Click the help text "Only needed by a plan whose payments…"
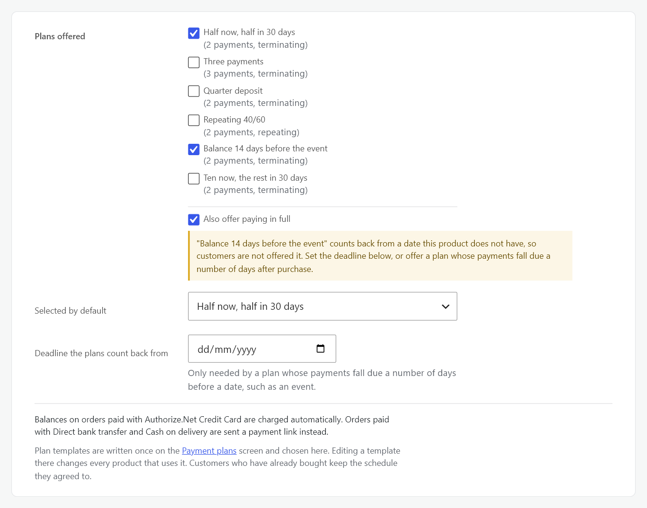 click(322, 380)
